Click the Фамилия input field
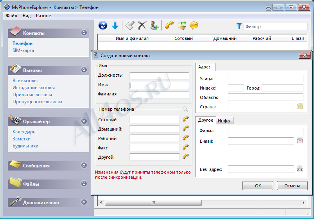This screenshot has width=314, height=219. (159, 95)
